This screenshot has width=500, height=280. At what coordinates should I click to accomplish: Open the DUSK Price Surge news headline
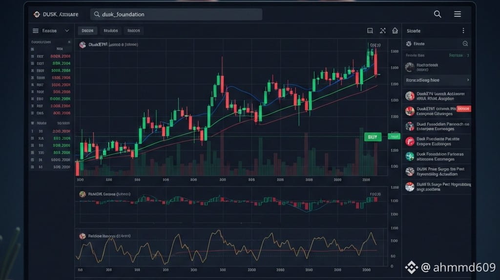[440, 171]
